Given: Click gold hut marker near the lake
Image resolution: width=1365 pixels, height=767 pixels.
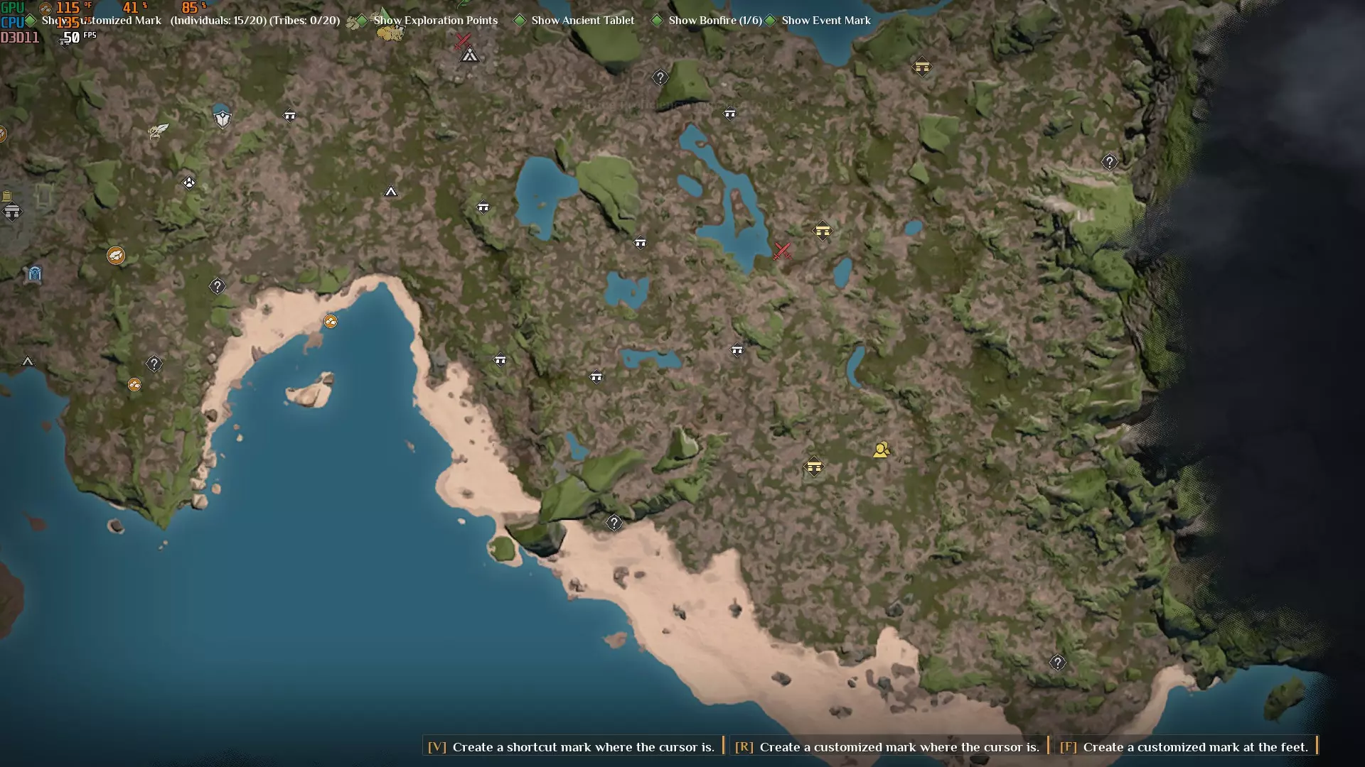Looking at the screenshot, I should pyautogui.click(x=823, y=231).
